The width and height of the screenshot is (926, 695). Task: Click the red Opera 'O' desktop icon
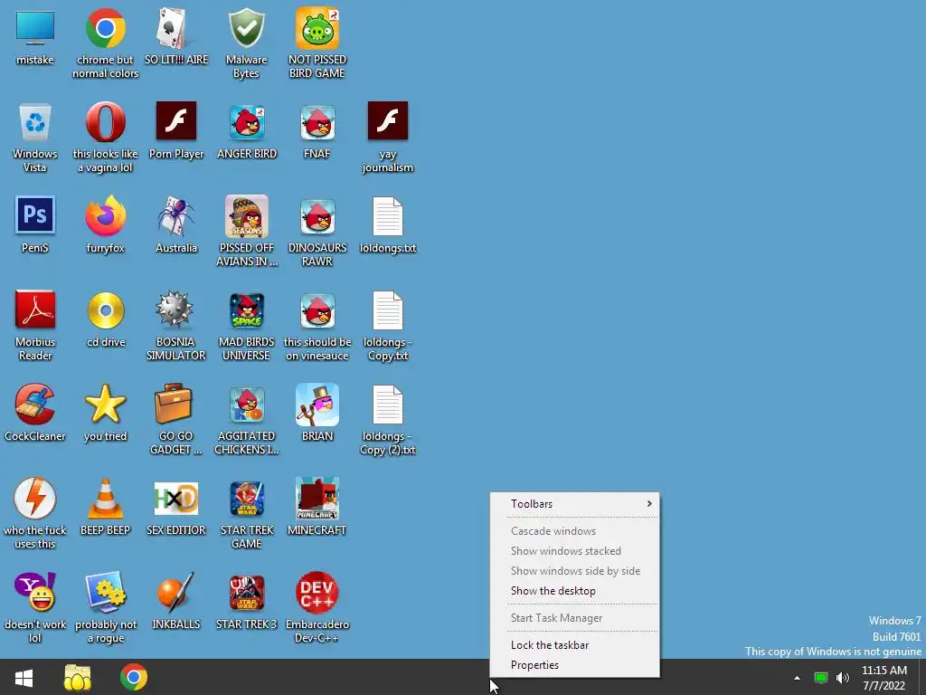105,122
